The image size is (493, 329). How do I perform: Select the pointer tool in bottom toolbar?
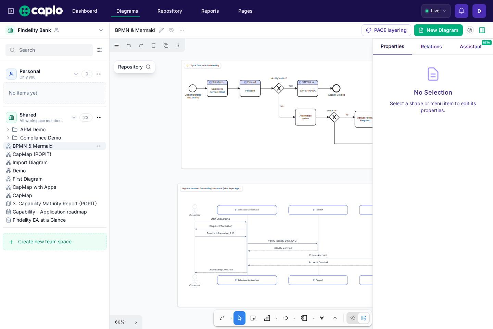pos(239,318)
